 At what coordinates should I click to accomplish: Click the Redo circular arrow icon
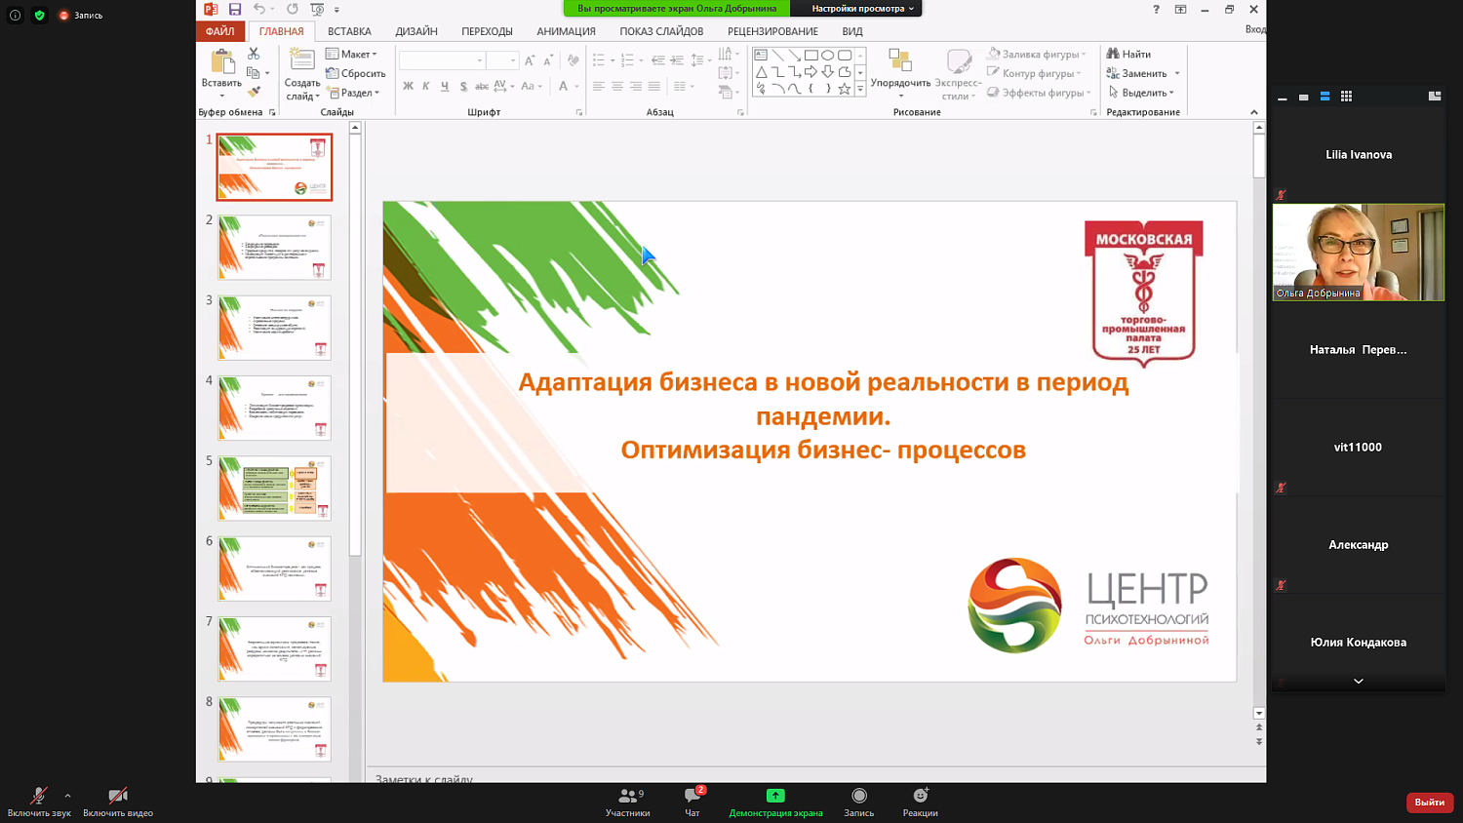click(x=293, y=9)
